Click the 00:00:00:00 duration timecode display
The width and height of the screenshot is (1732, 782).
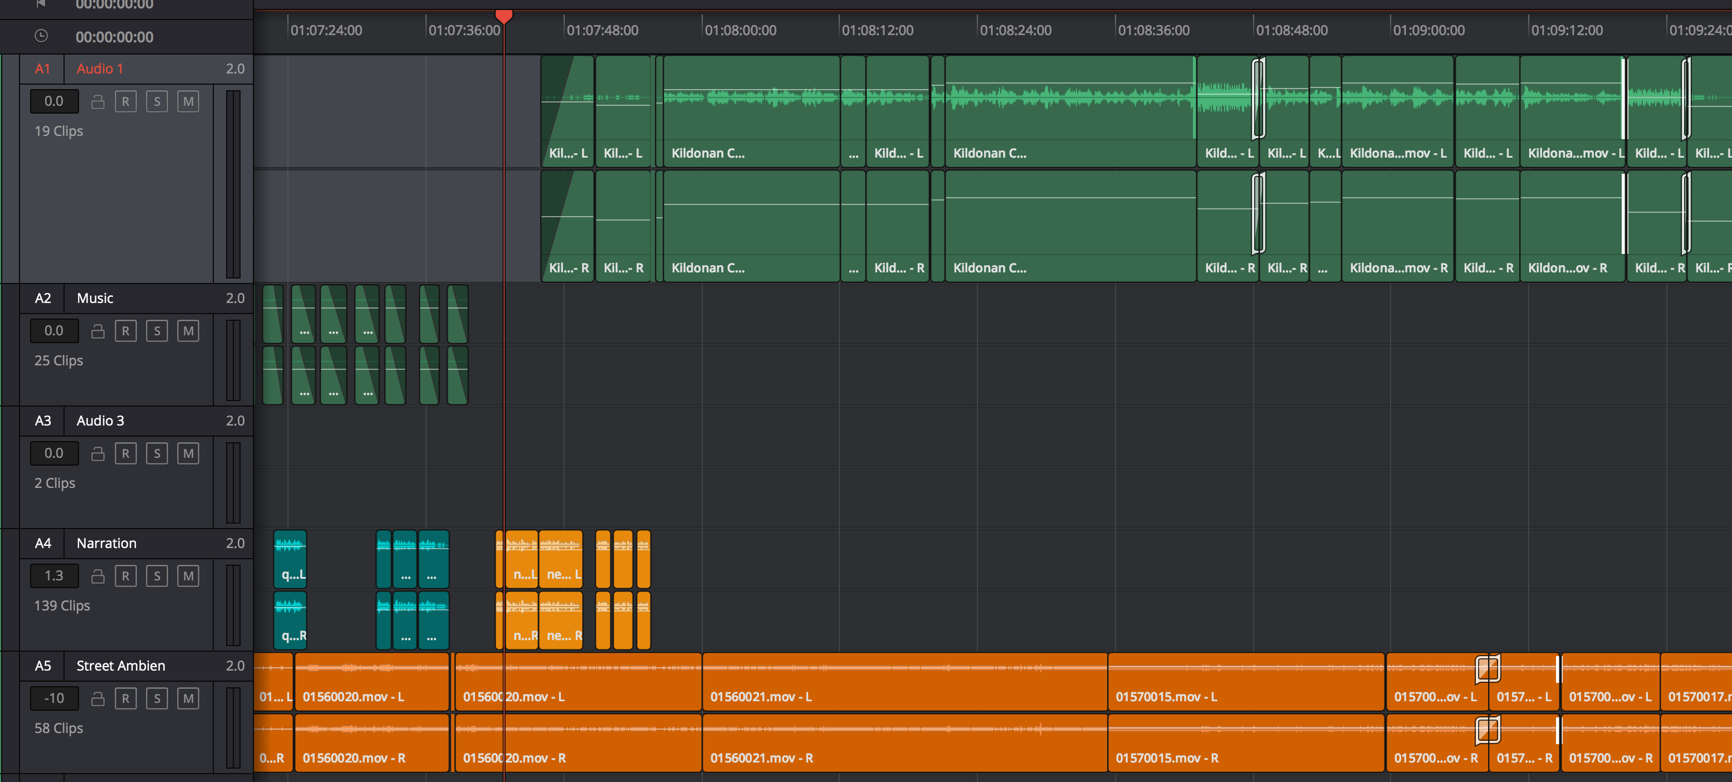pos(114,37)
